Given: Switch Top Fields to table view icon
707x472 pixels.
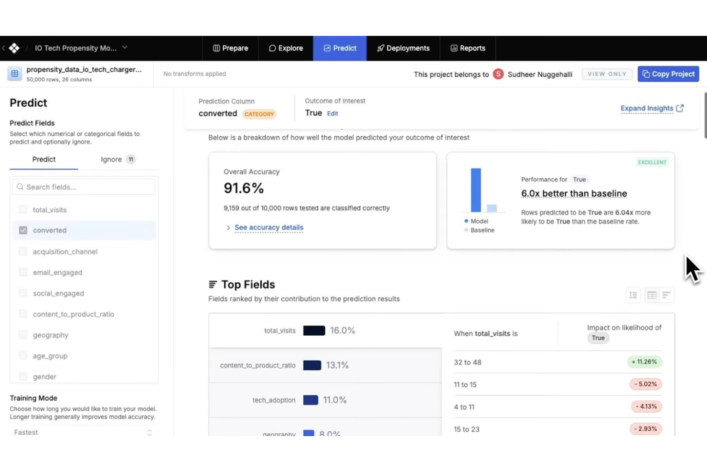Looking at the screenshot, I should (651, 295).
